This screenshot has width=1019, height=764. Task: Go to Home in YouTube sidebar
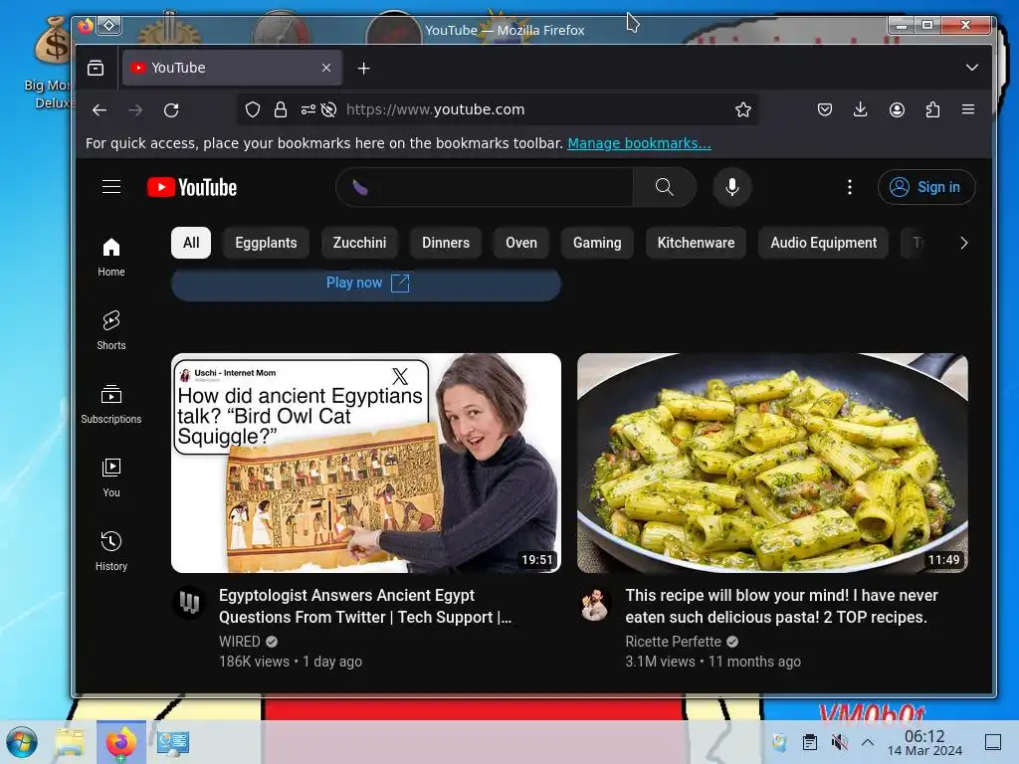click(111, 257)
